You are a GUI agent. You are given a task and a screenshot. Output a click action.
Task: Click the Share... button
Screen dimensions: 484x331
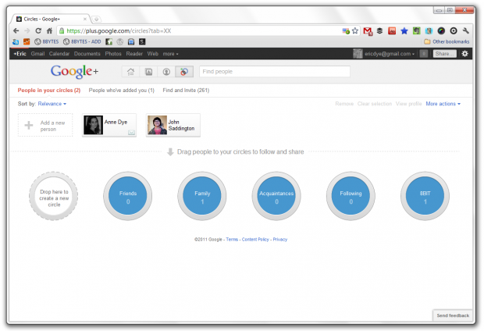coord(444,54)
